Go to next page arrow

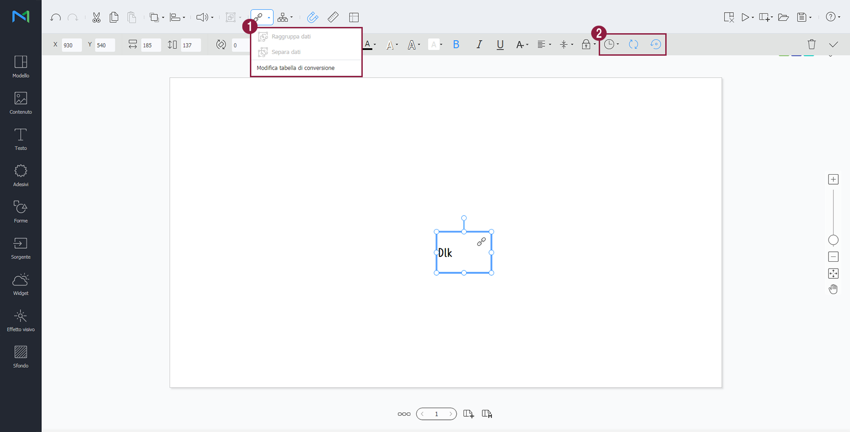pos(450,414)
